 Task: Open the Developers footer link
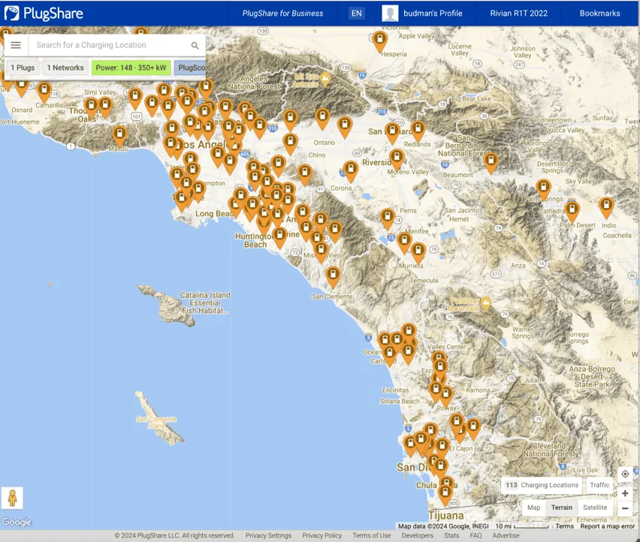click(417, 535)
